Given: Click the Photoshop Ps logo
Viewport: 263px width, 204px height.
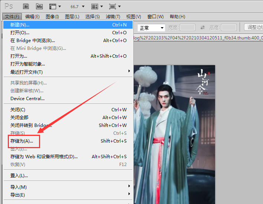Looking at the screenshot, I should pyautogui.click(x=9, y=7).
